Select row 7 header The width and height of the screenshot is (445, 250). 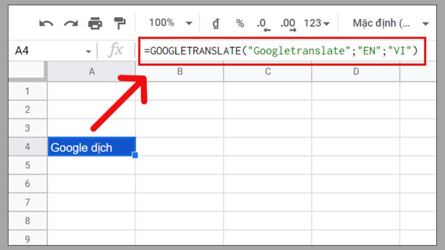click(27, 202)
